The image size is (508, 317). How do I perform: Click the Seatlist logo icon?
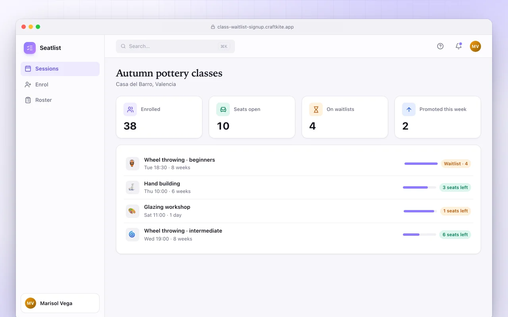tap(30, 48)
